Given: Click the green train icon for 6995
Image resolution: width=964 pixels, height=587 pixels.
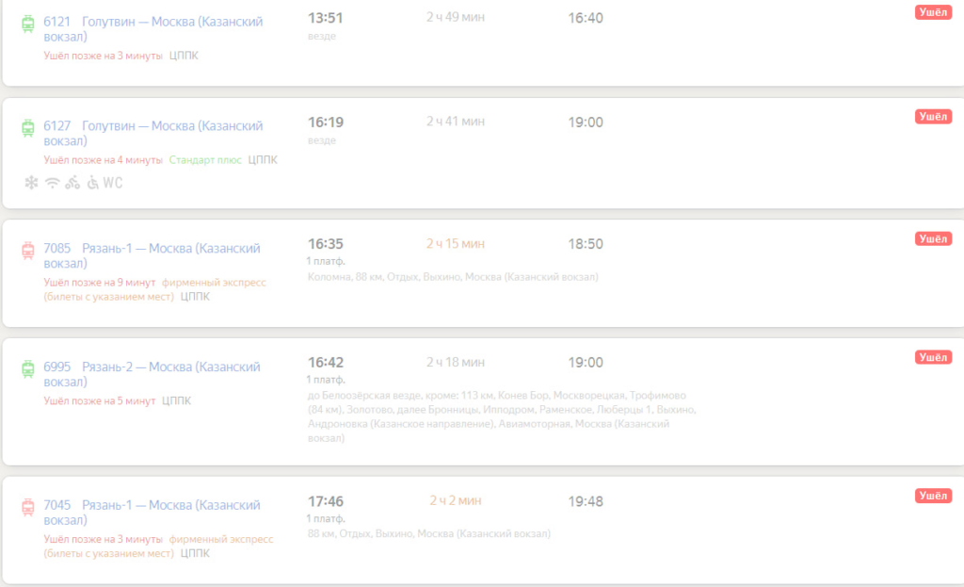Looking at the screenshot, I should [27, 368].
